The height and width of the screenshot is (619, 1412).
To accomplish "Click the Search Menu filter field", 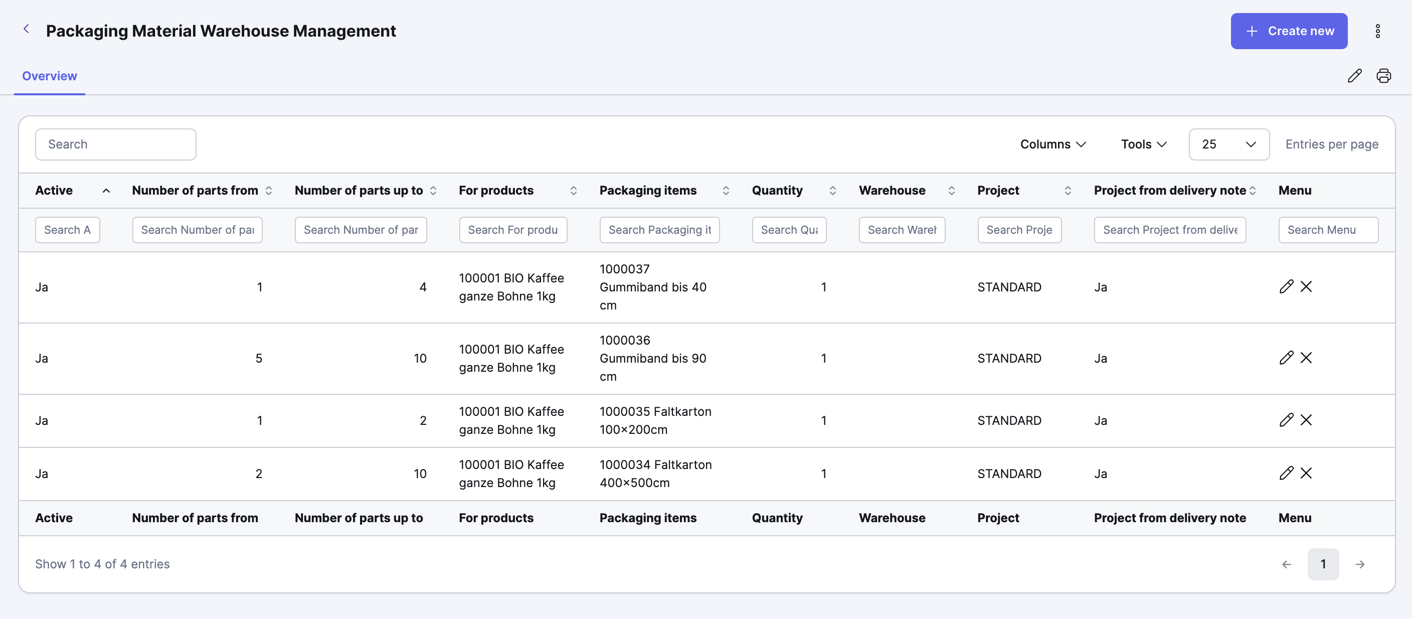I will pos(1328,230).
